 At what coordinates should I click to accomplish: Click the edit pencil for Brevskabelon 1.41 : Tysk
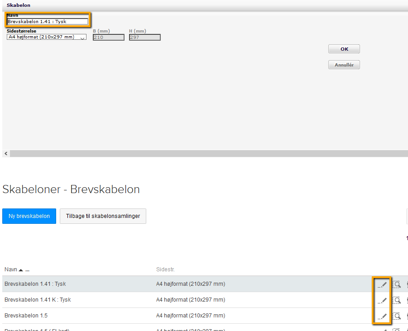tap(383, 284)
